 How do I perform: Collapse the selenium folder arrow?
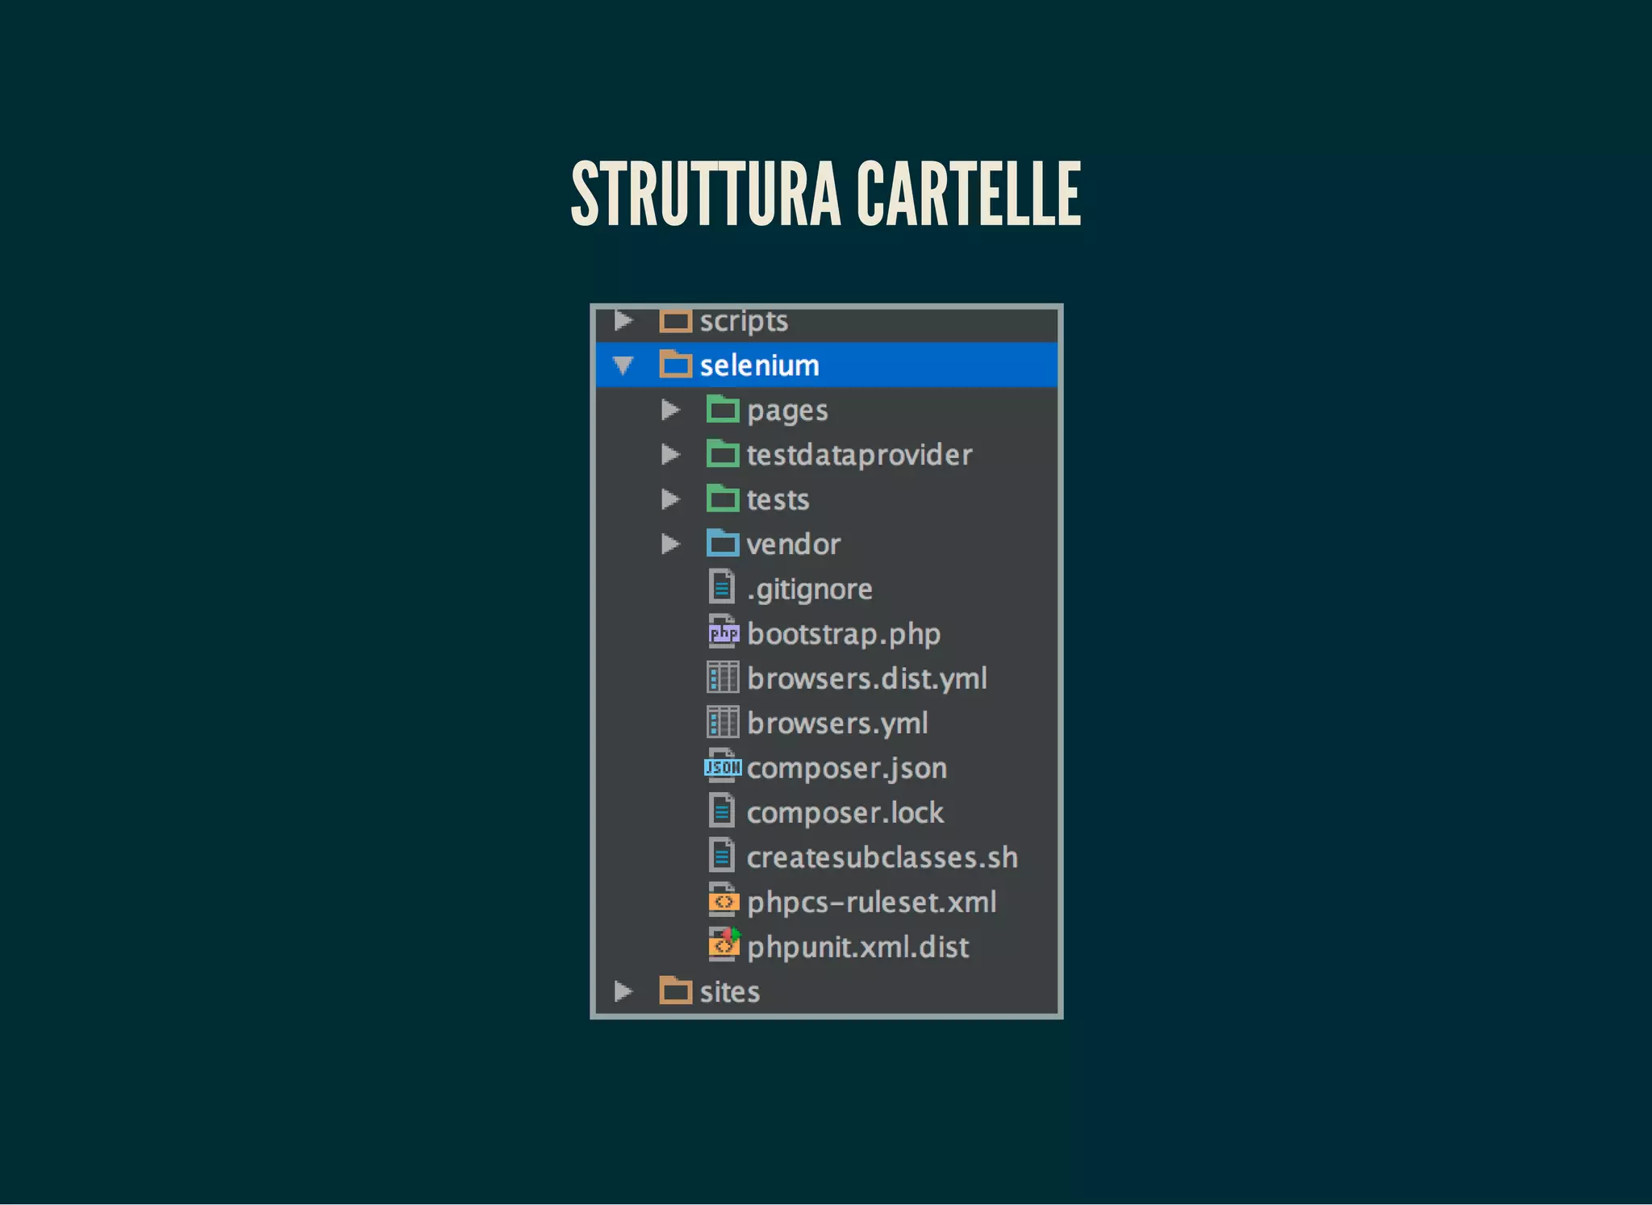[623, 366]
